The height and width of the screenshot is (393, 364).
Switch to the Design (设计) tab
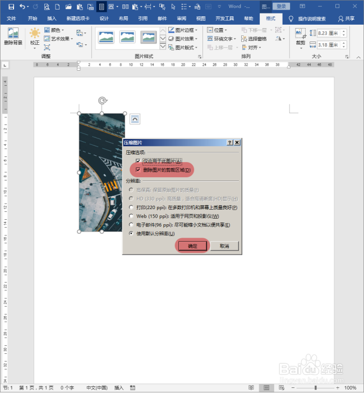pyautogui.click(x=104, y=19)
